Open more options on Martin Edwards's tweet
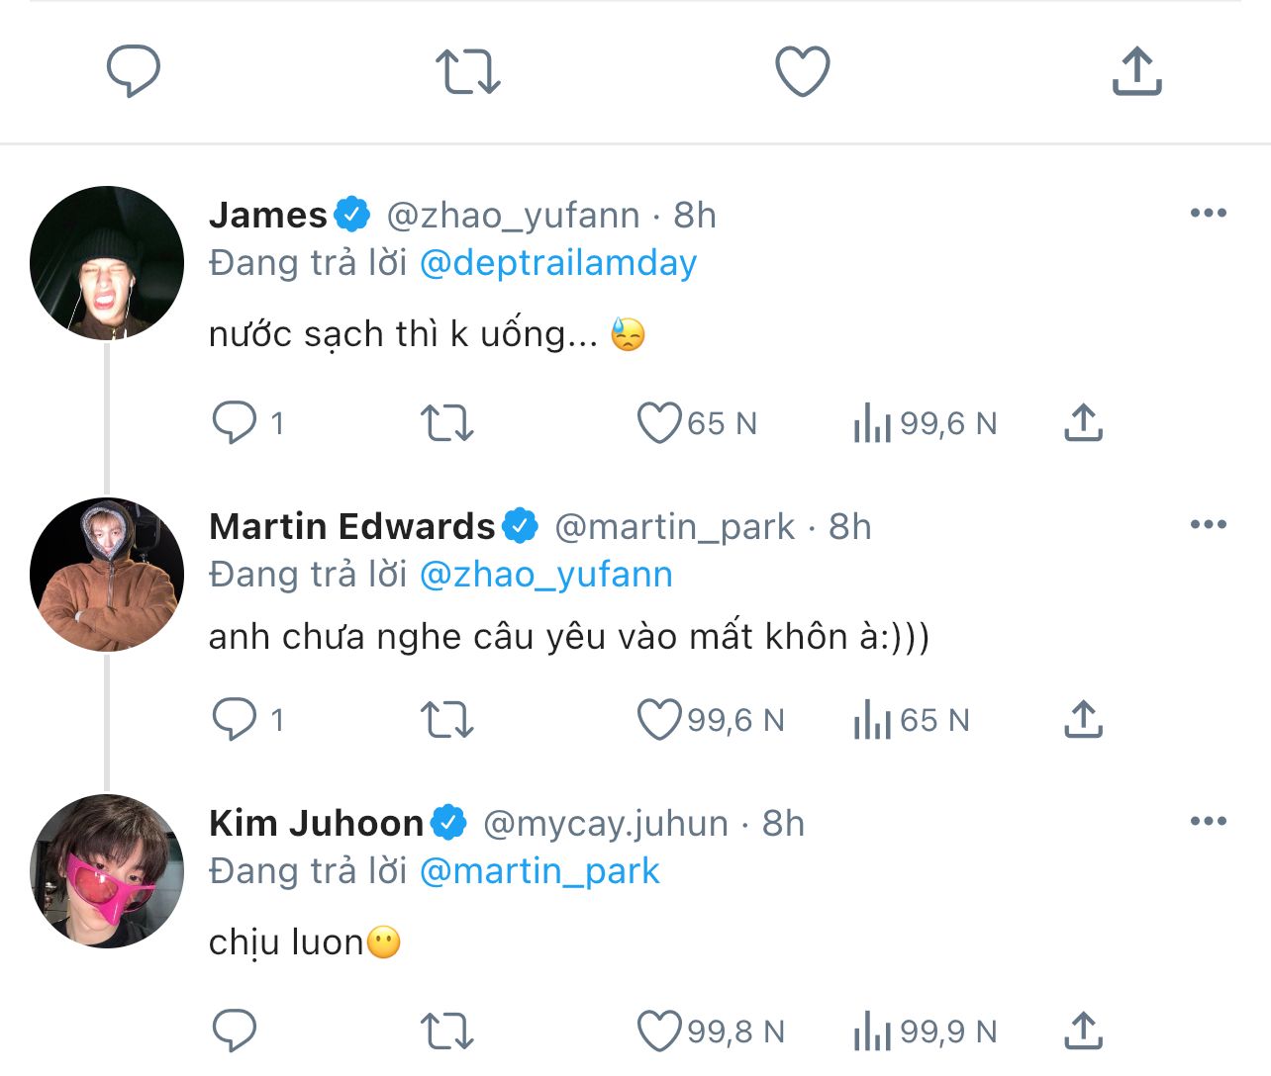 click(1208, 525)
